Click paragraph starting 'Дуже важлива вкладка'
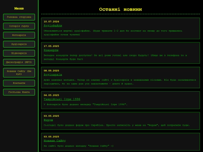Image resolution: width=203 pixels, height=152 pixels. click(x=120, y=82)
